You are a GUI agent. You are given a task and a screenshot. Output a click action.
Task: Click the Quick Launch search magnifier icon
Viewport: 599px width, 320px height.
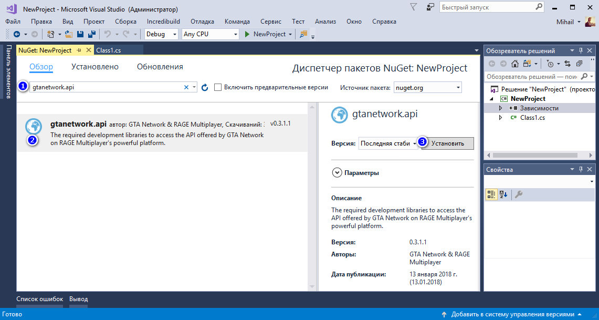(539, 7)
